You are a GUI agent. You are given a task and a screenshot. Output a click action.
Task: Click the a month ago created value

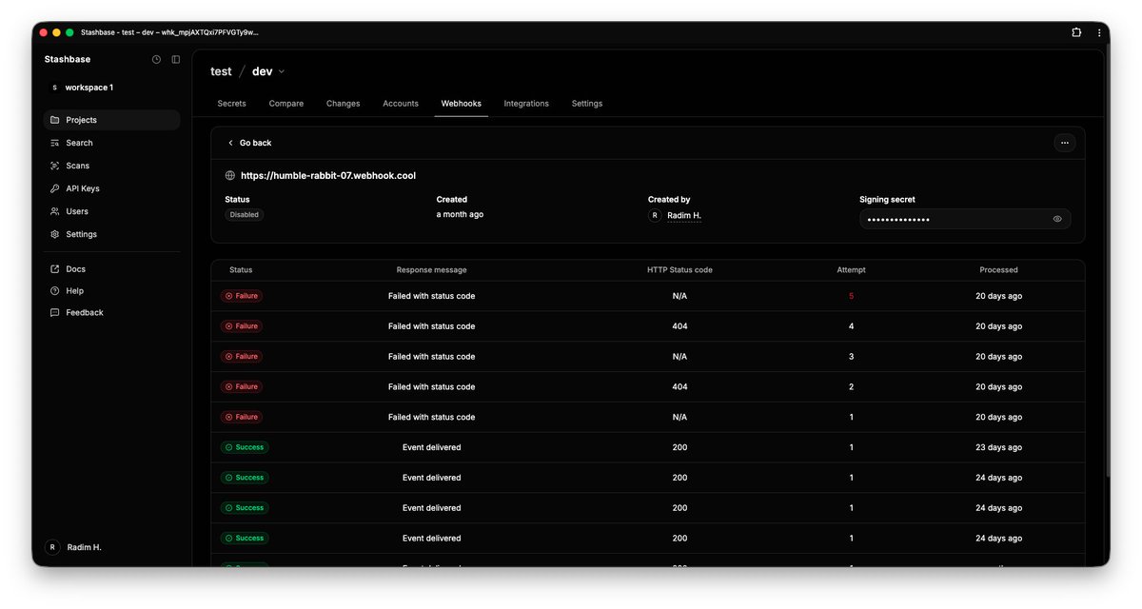[460, 215]
